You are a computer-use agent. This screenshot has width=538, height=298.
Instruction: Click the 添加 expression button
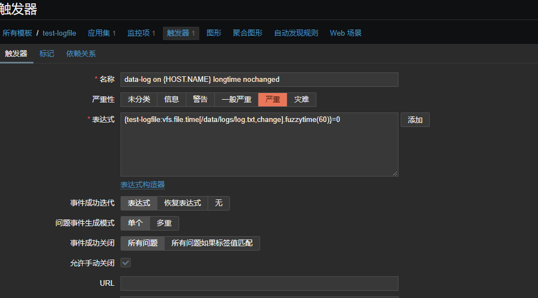(x=415, y=120)
